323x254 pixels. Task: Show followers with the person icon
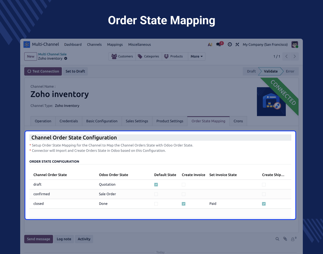(293, 239)
